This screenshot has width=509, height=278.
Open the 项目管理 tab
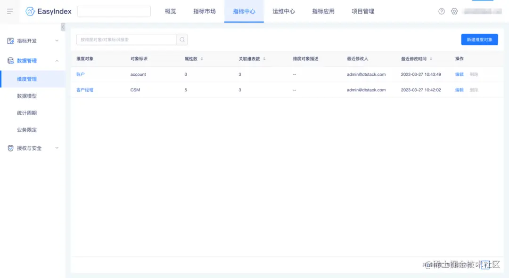click(x=363, y=11)
